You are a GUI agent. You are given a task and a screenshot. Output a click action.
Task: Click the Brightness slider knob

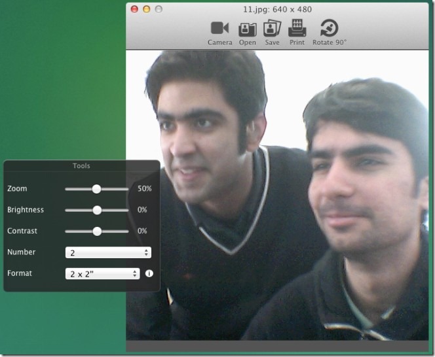point(97,211)
